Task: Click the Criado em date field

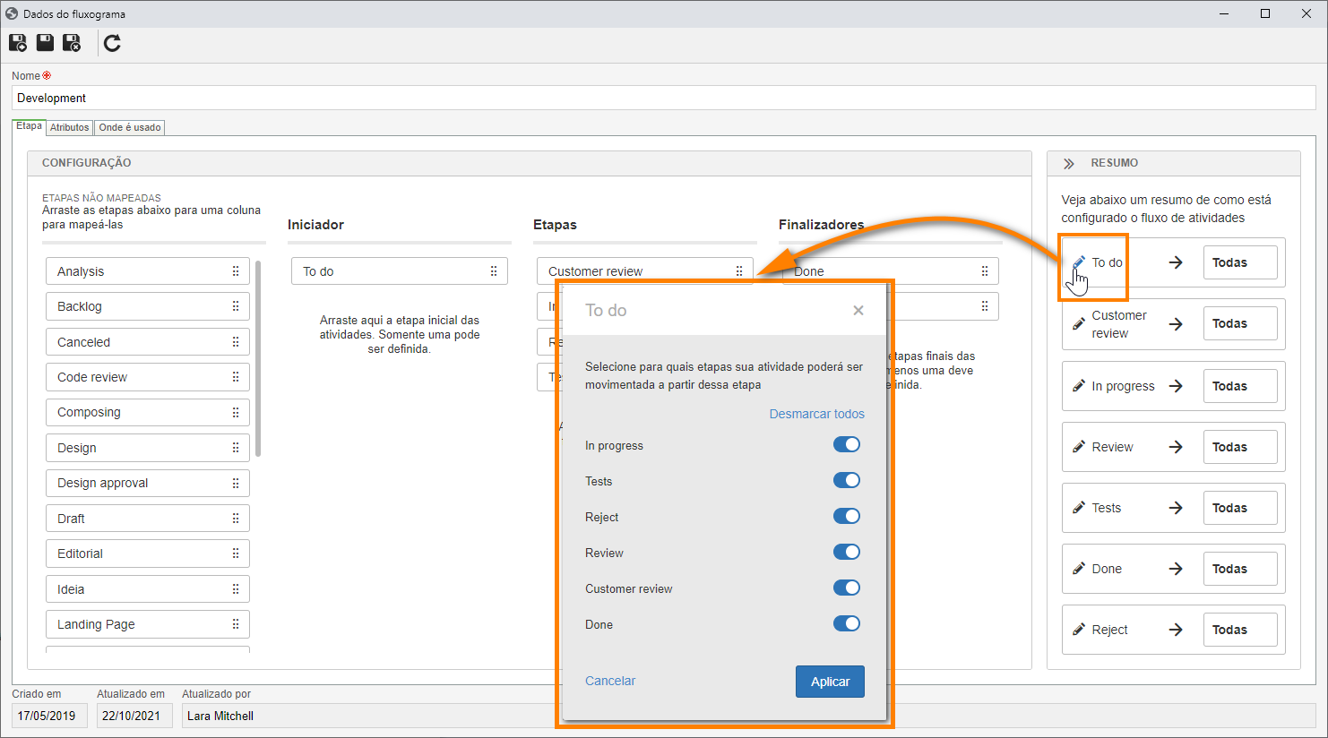Action: click(x=49, y=716)
